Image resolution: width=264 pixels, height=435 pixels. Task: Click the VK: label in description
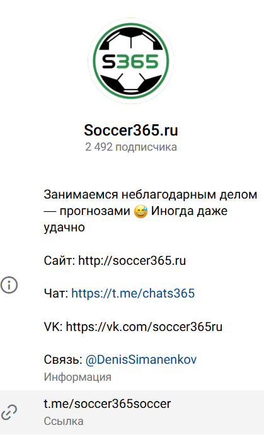pos(54,327)
